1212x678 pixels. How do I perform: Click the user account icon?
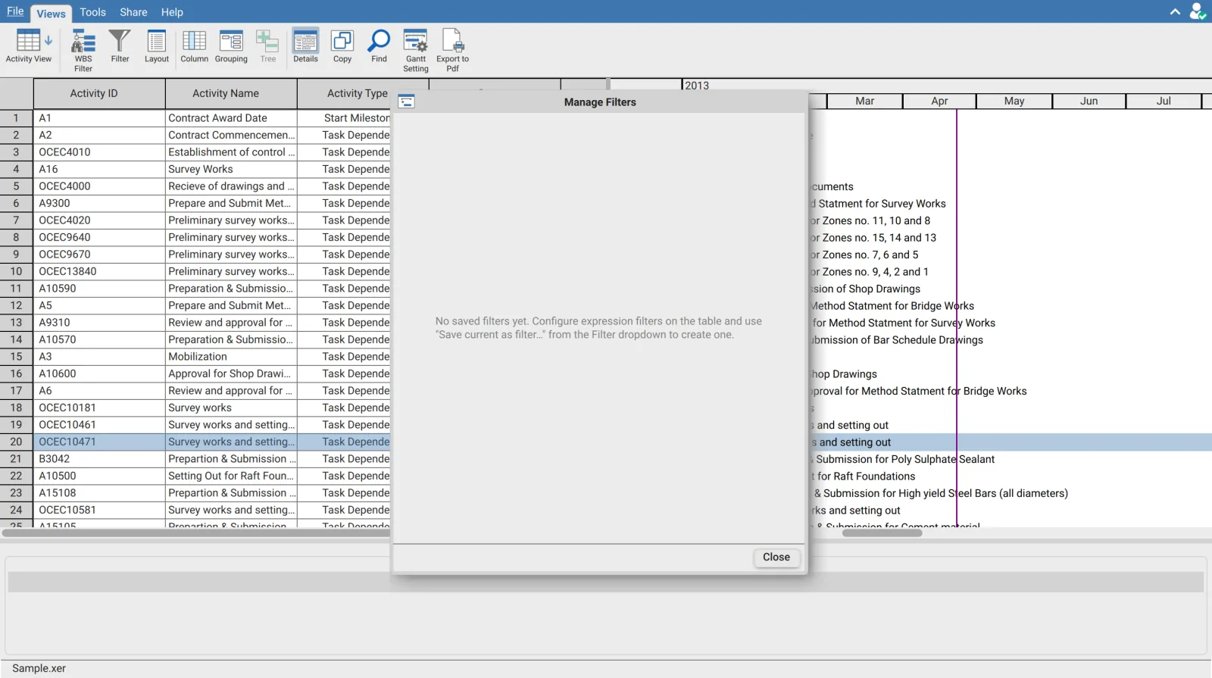pos(1197,11)
